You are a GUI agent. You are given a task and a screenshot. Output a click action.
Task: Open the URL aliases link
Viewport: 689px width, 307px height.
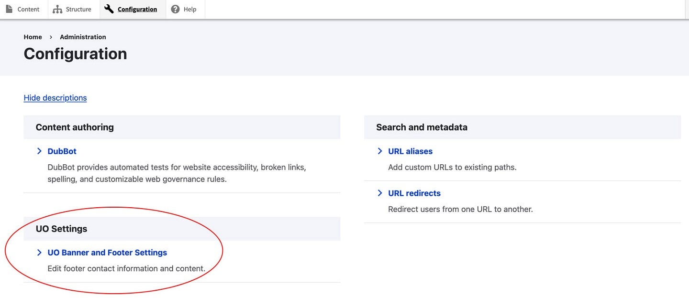pos(410,151)
